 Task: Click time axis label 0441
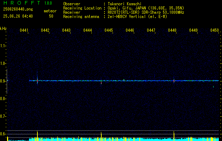24,30
